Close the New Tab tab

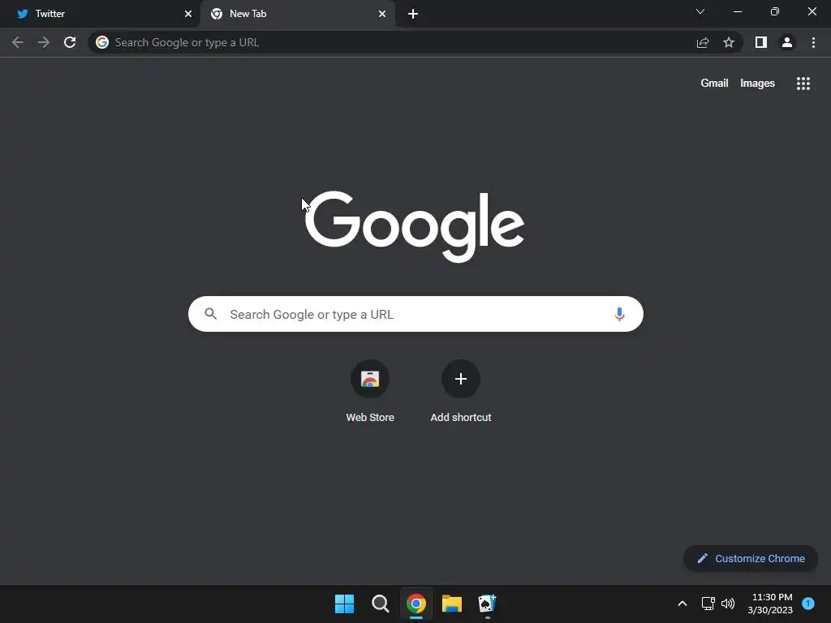[382, 14]
